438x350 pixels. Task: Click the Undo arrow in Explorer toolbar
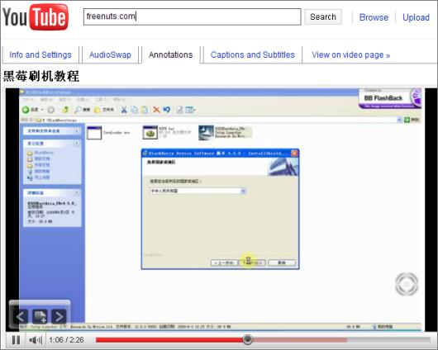tap(167, 110)
